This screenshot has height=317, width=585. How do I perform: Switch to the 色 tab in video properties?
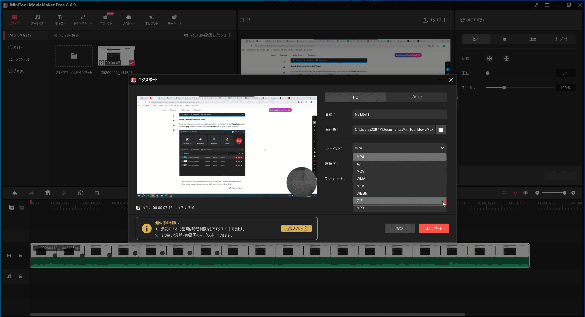coord(504,39)
